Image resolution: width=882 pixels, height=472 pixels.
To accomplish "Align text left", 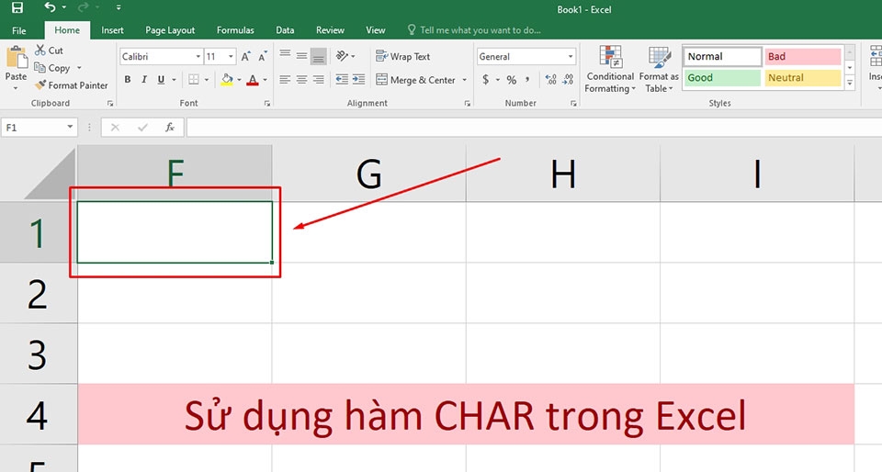I will pos(285,80).
